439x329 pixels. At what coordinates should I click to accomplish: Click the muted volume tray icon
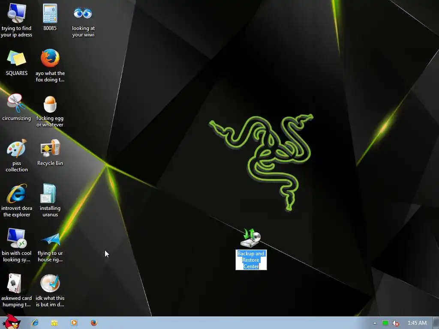coord(396,323)
